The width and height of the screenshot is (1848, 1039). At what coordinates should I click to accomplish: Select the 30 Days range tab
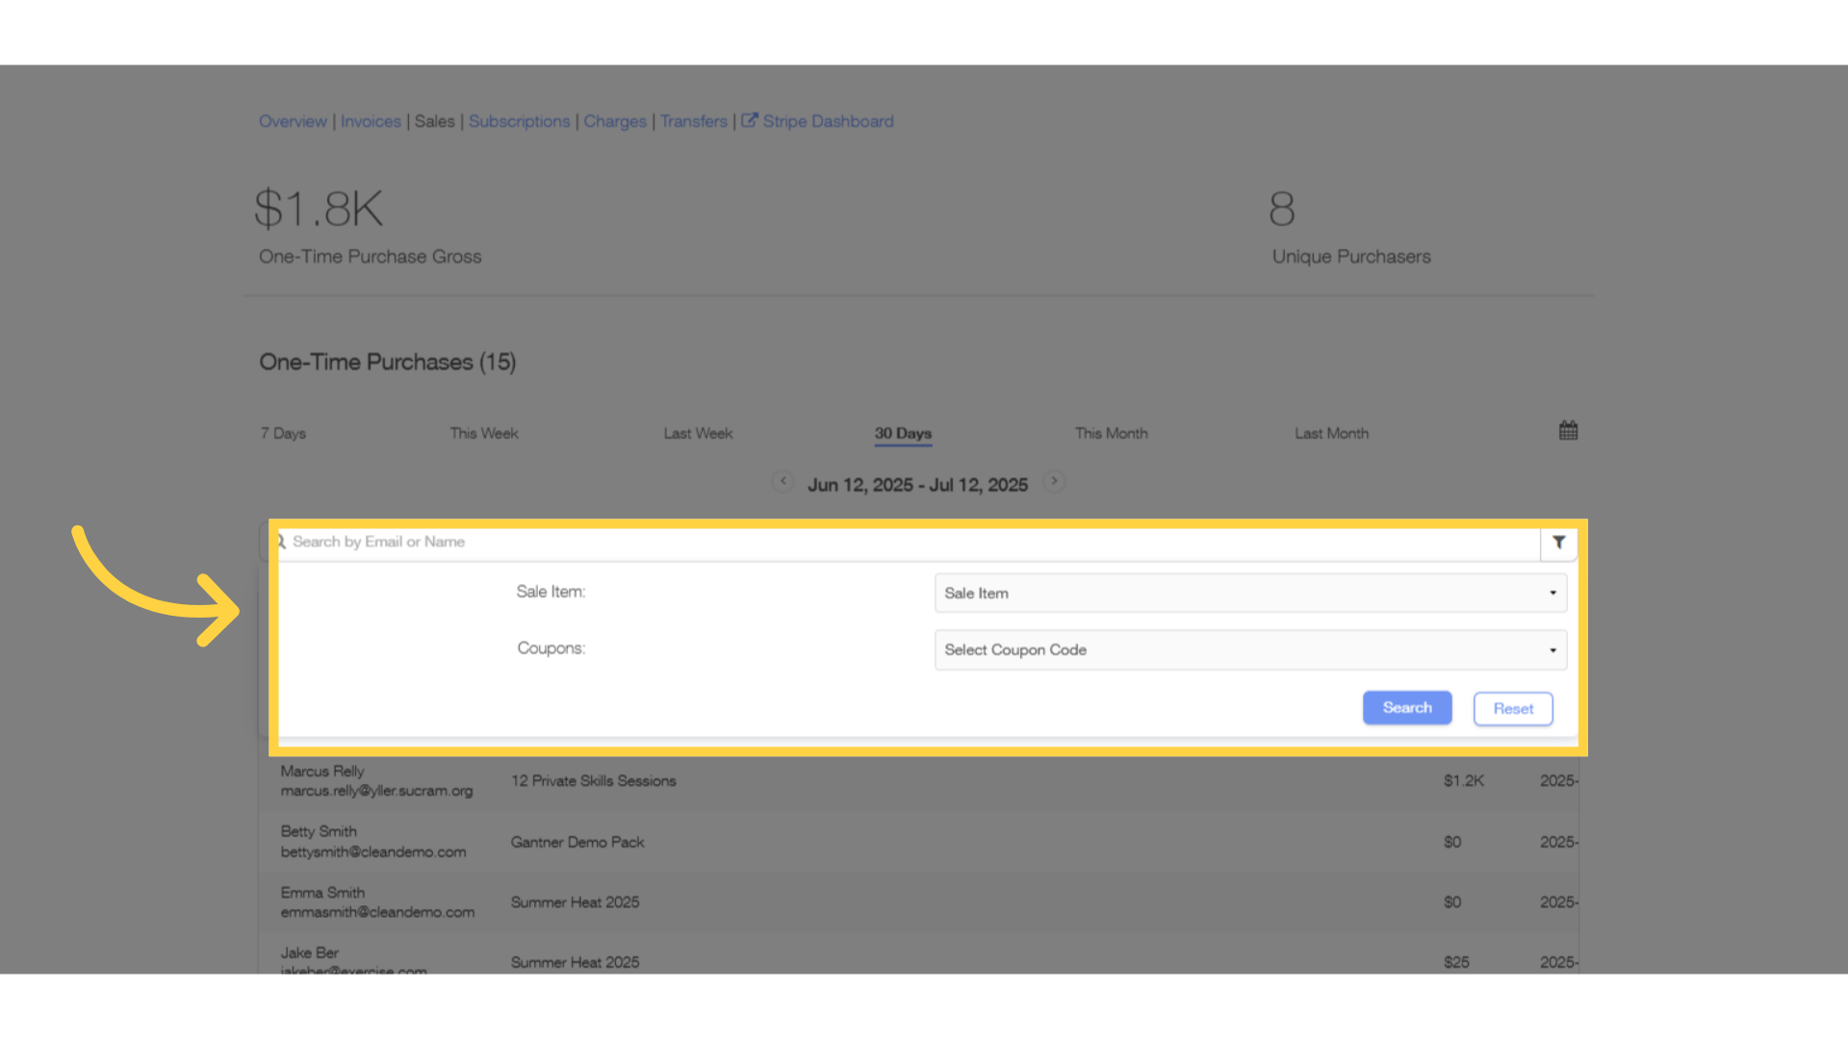pyautogui.click(x=903, y=434)
